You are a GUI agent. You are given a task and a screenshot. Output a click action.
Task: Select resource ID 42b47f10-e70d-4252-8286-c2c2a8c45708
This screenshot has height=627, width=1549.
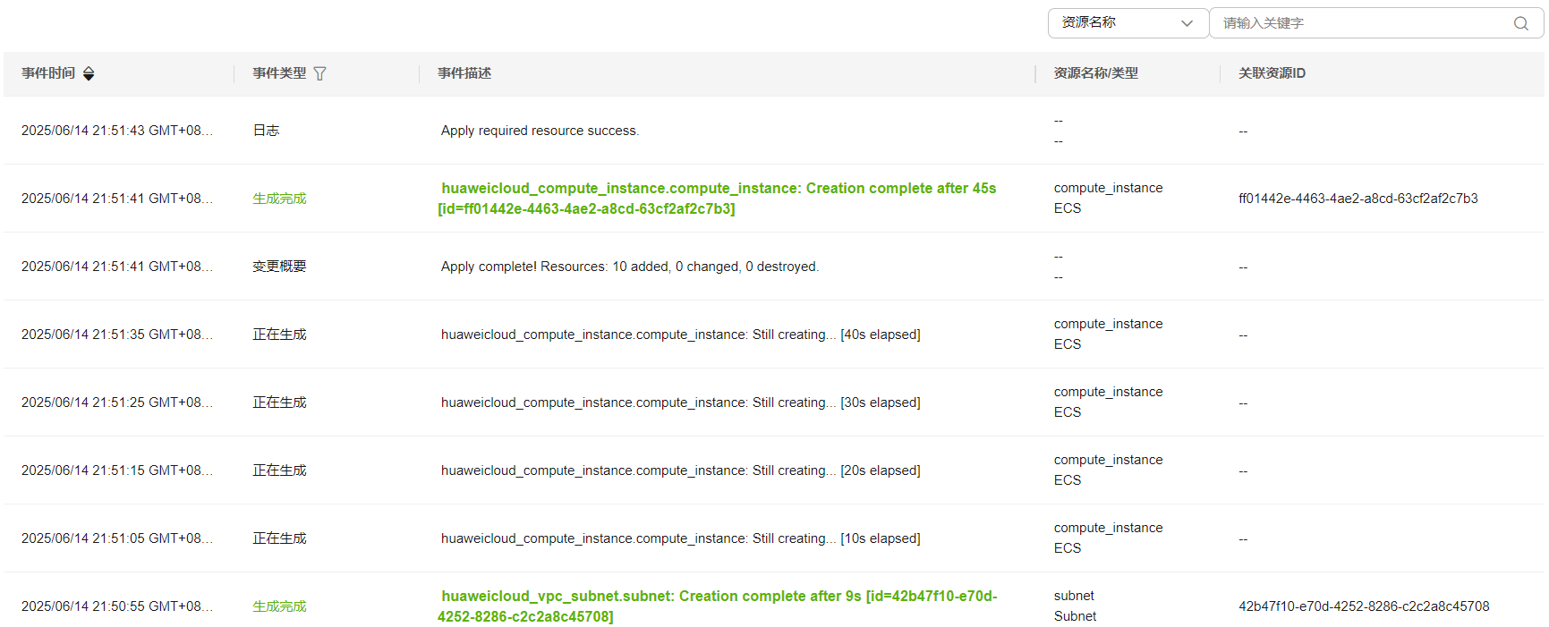click(x=1364, y=606)
